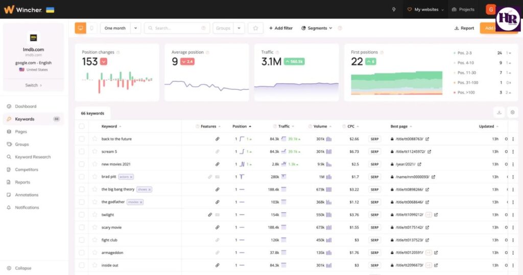523x275 pixels.
Task: Click the star favorites filter icon
Action: coord(255,28)
